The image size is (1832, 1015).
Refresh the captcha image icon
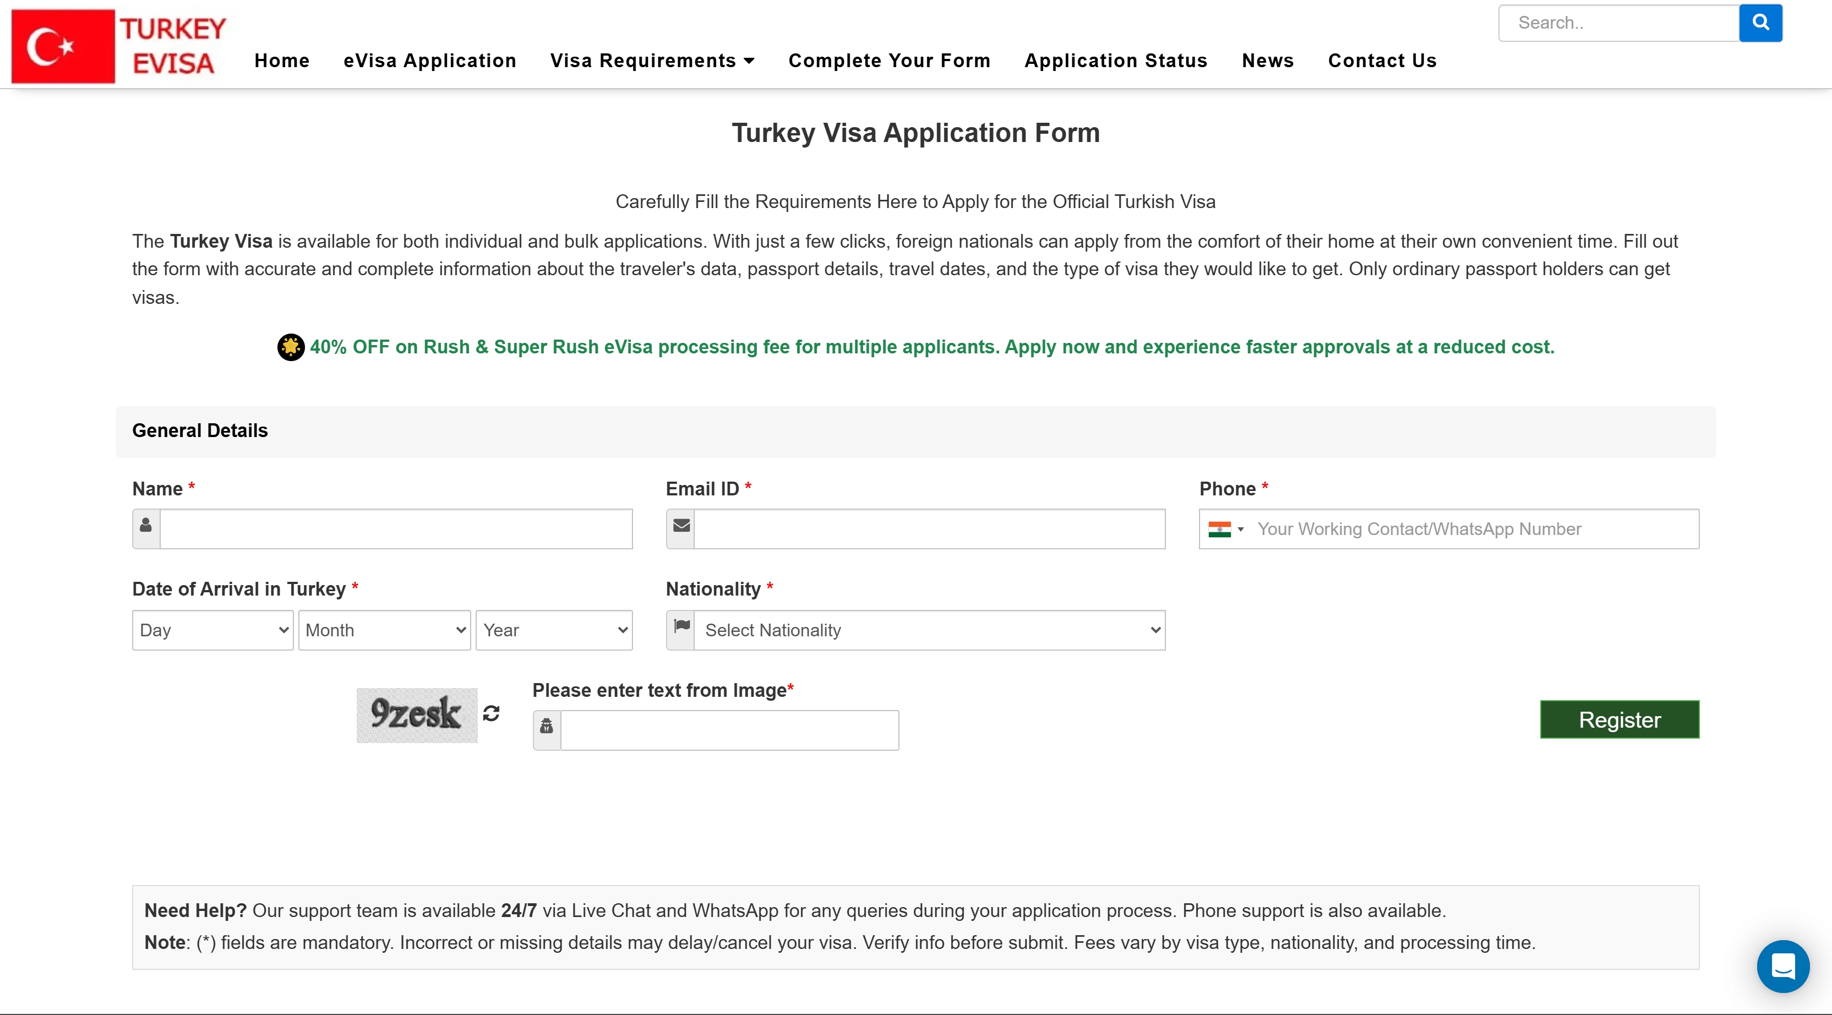tap(490, 713)
